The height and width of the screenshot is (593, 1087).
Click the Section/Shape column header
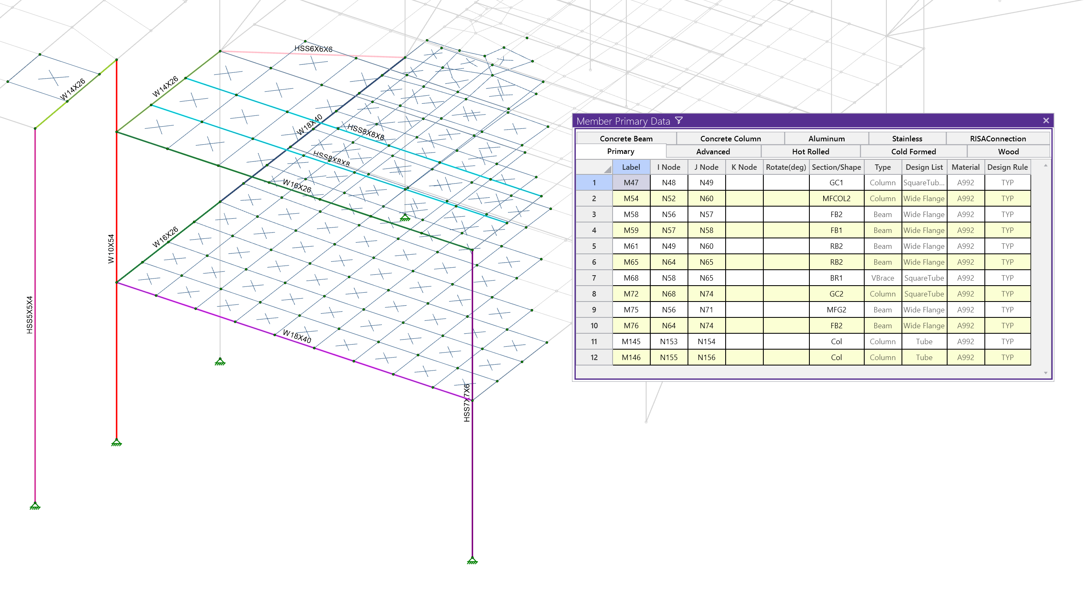(836, 167)
